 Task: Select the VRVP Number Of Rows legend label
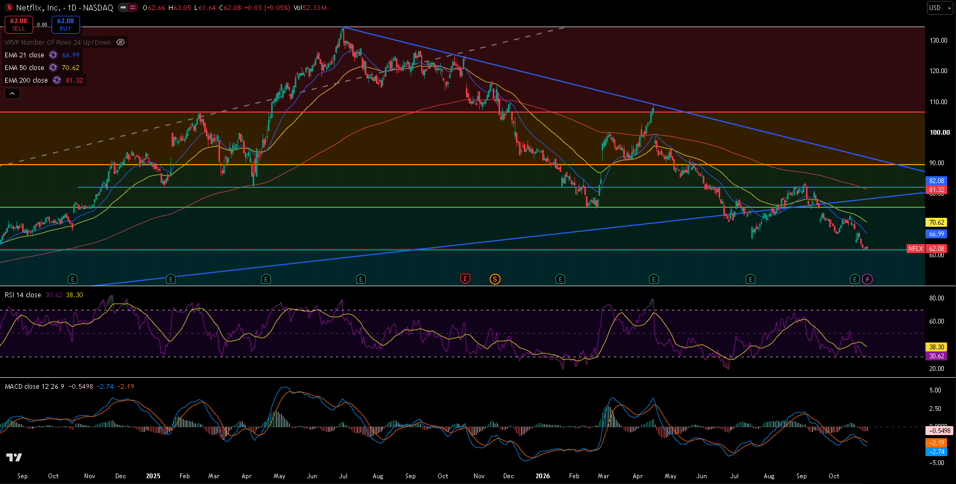pos(58,42)
